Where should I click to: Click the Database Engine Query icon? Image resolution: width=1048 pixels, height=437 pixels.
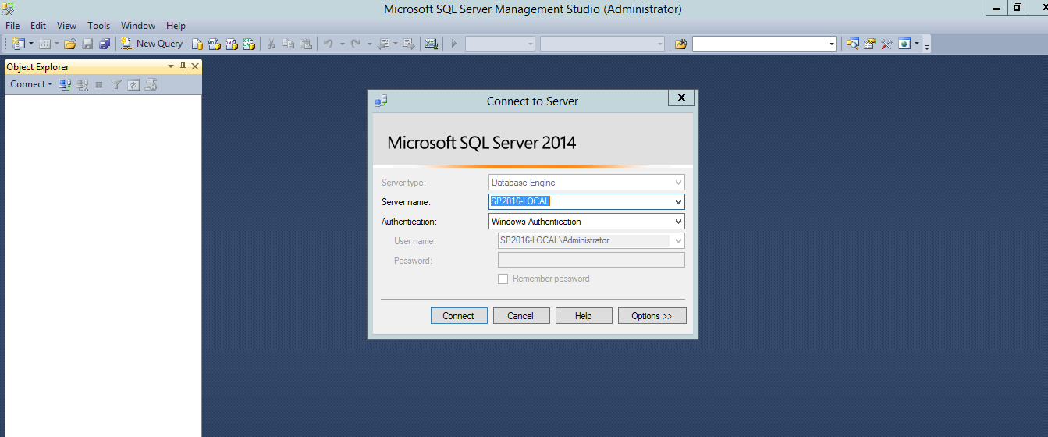198,44
